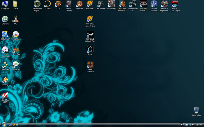This screenshot has width=204, height=127.
Task: Click the QuickTax 2007 shortcut
Action: click(x=5, y=95)
